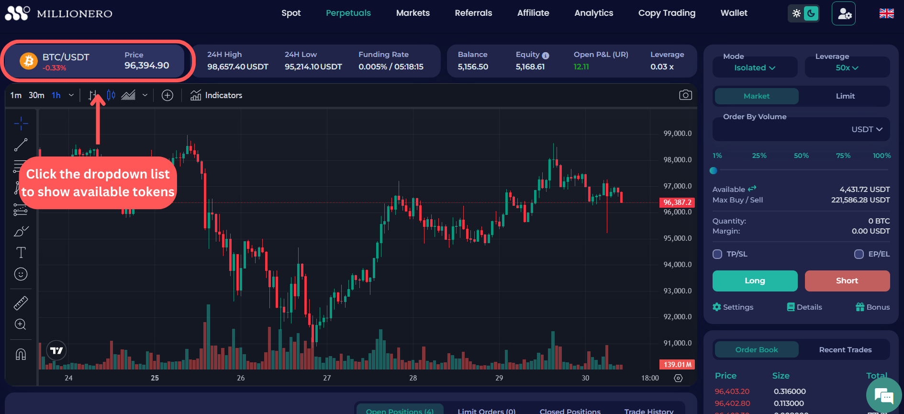Open the emoji sticker tool
The height and width of the screenshot is (414, 904).
(x=21, y=274)
